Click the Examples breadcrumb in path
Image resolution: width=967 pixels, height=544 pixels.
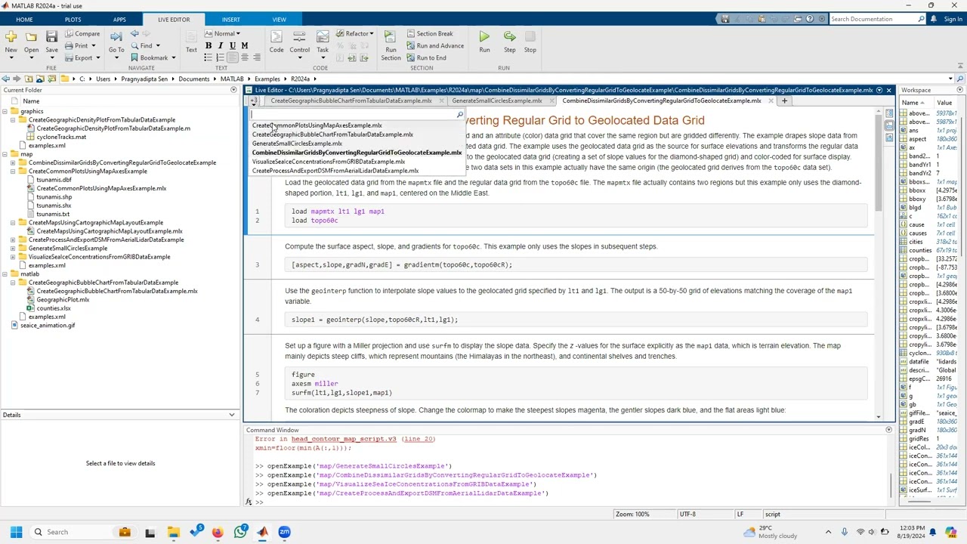(x=267, y=79)
